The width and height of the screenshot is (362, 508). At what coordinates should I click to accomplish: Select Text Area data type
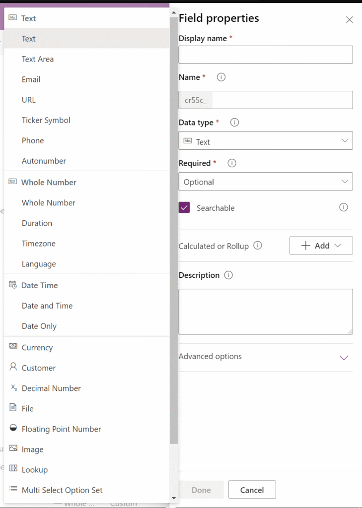86,59
